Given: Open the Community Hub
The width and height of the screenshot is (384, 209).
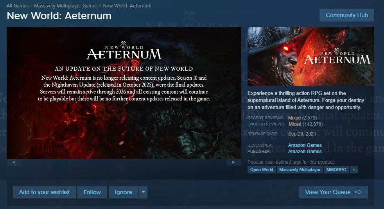Looking at the screenshot, I should pos(347,15).
